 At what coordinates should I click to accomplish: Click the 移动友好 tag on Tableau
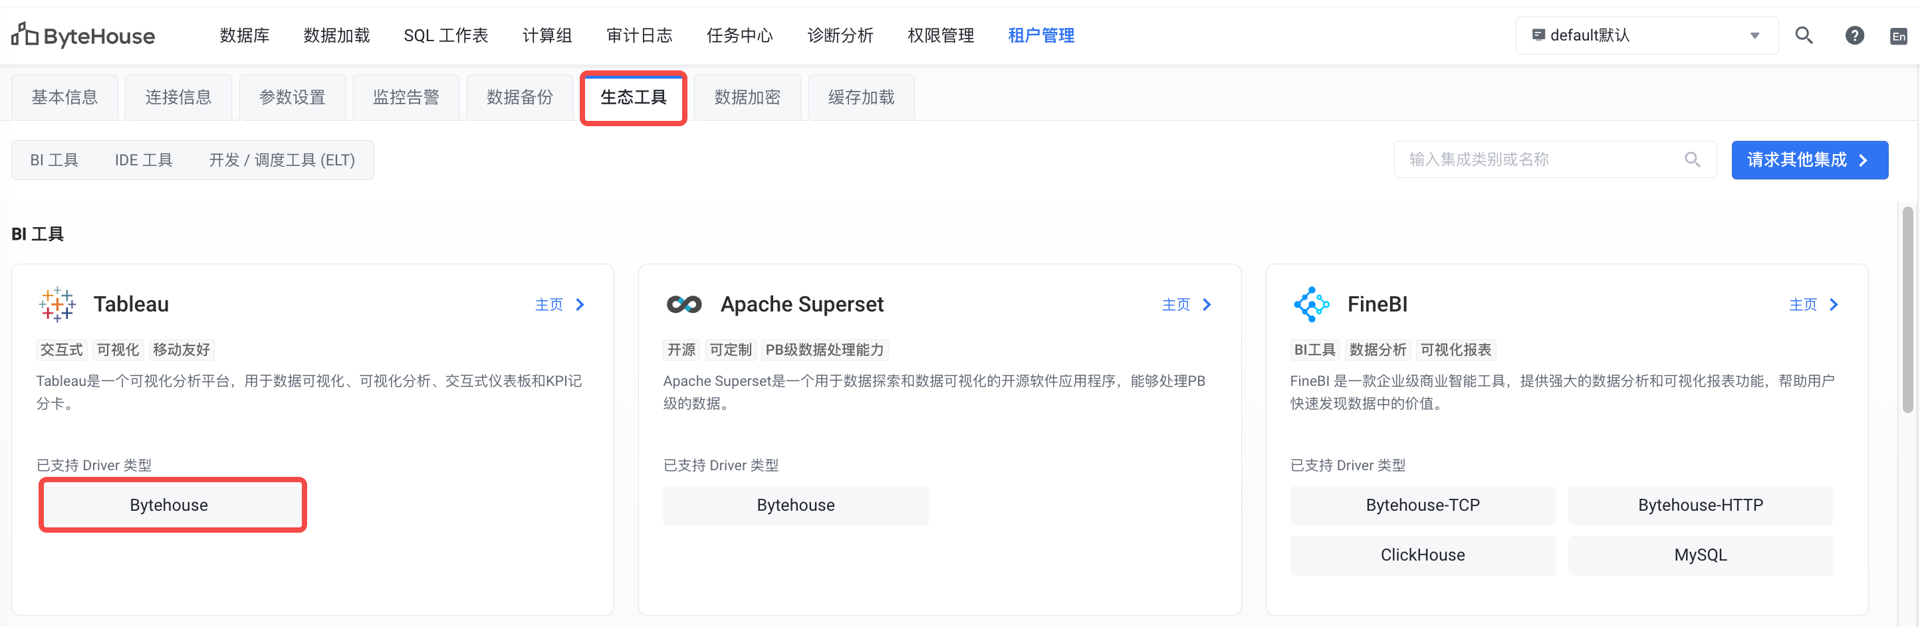tap(181, 350)
